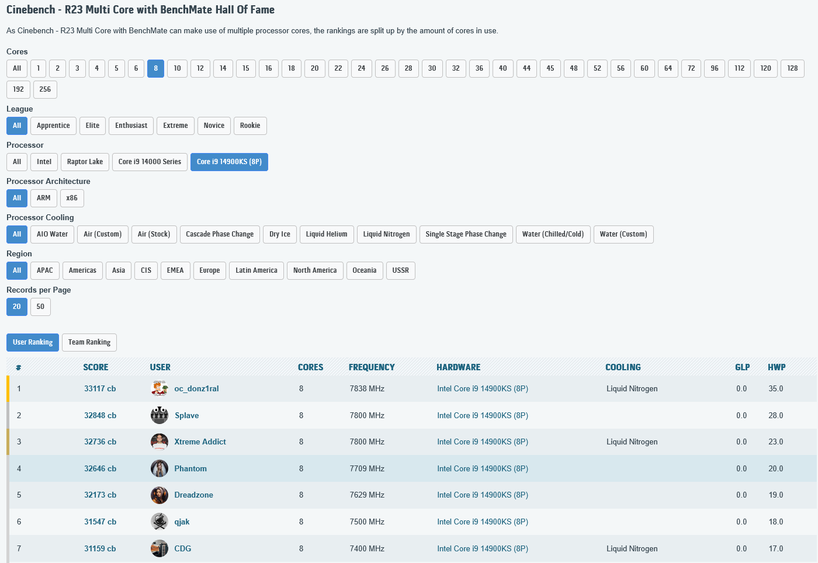Choose the Extreme league filter
The image size is (818, 563).
tap(175, 126)
